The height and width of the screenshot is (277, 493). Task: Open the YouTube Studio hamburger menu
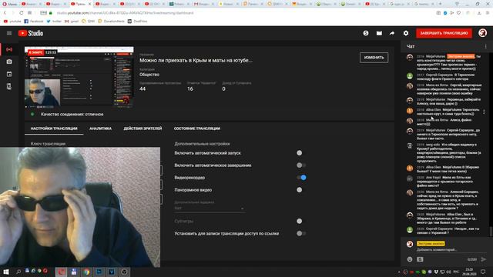pos(9,33)
